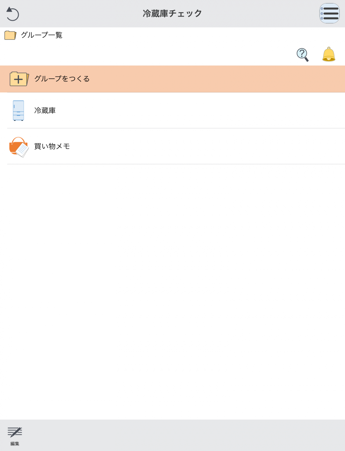
Task: Open the hamburger list menu
Action: [329, 13]
